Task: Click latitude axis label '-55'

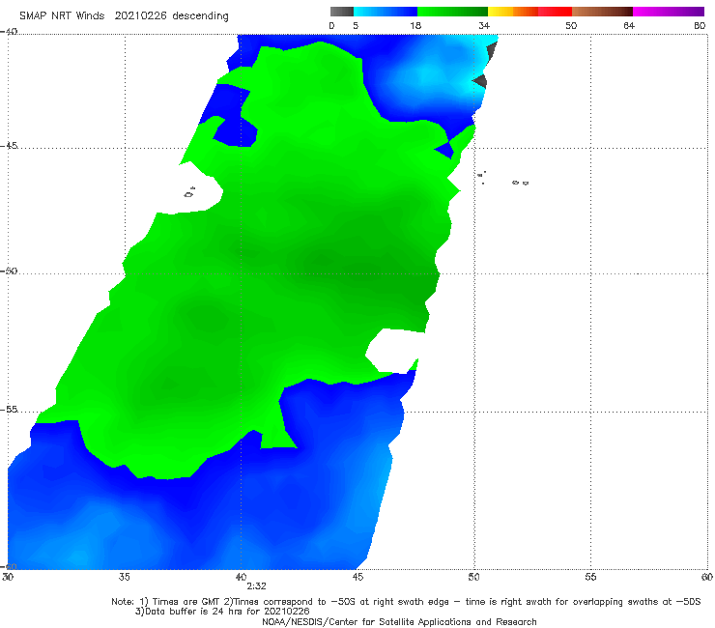Action: pyautogui.click(x=9, y=410)
